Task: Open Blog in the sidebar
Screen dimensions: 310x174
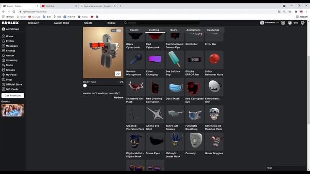Action: (x=7, y=79)
